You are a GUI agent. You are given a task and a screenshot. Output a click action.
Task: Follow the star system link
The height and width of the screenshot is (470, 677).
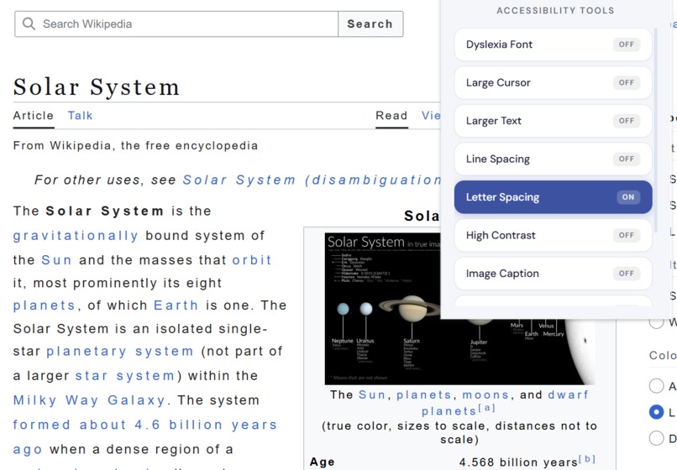click(125, 375)
